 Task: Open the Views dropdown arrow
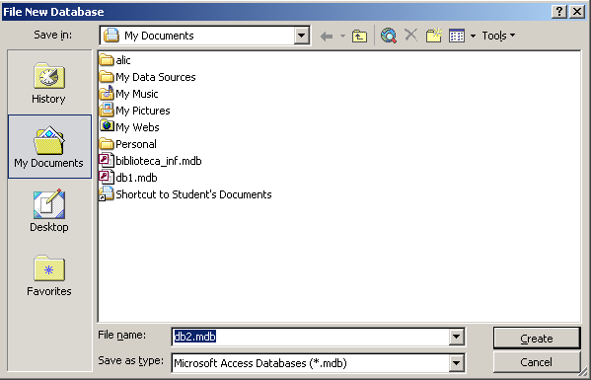tap(473, 36)
